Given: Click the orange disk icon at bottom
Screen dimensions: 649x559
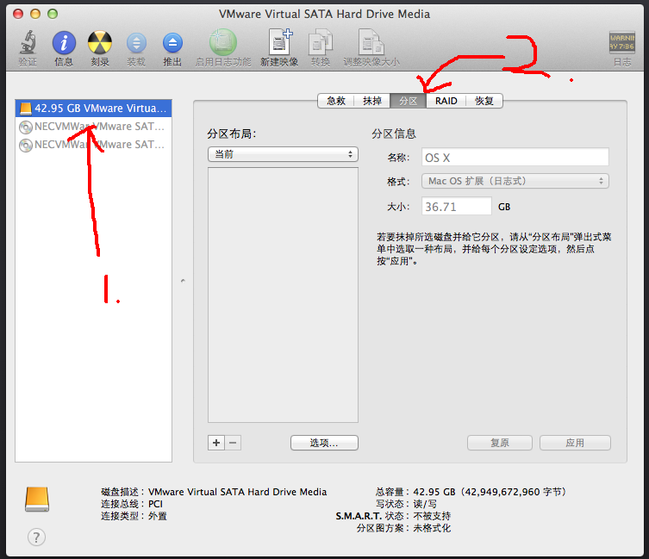Looking at the screenshot, I should (37, 499).
